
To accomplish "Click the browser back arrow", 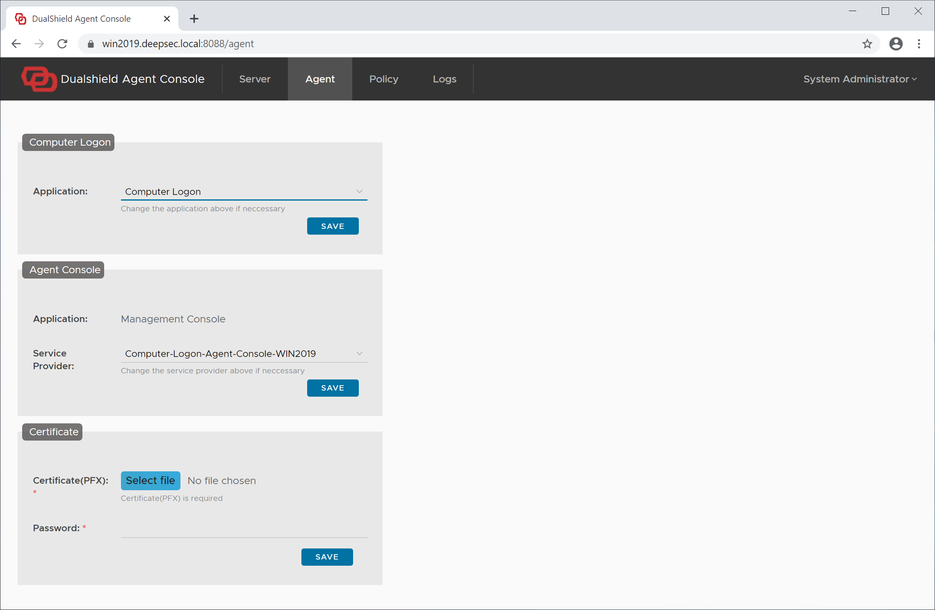I will coord(16,43).
